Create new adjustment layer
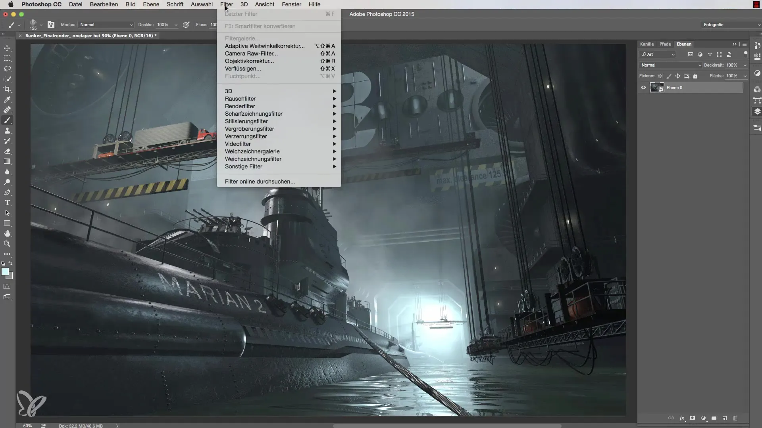Image resolution: width=762 pixels, height=428 pixels. coord(703,418)
